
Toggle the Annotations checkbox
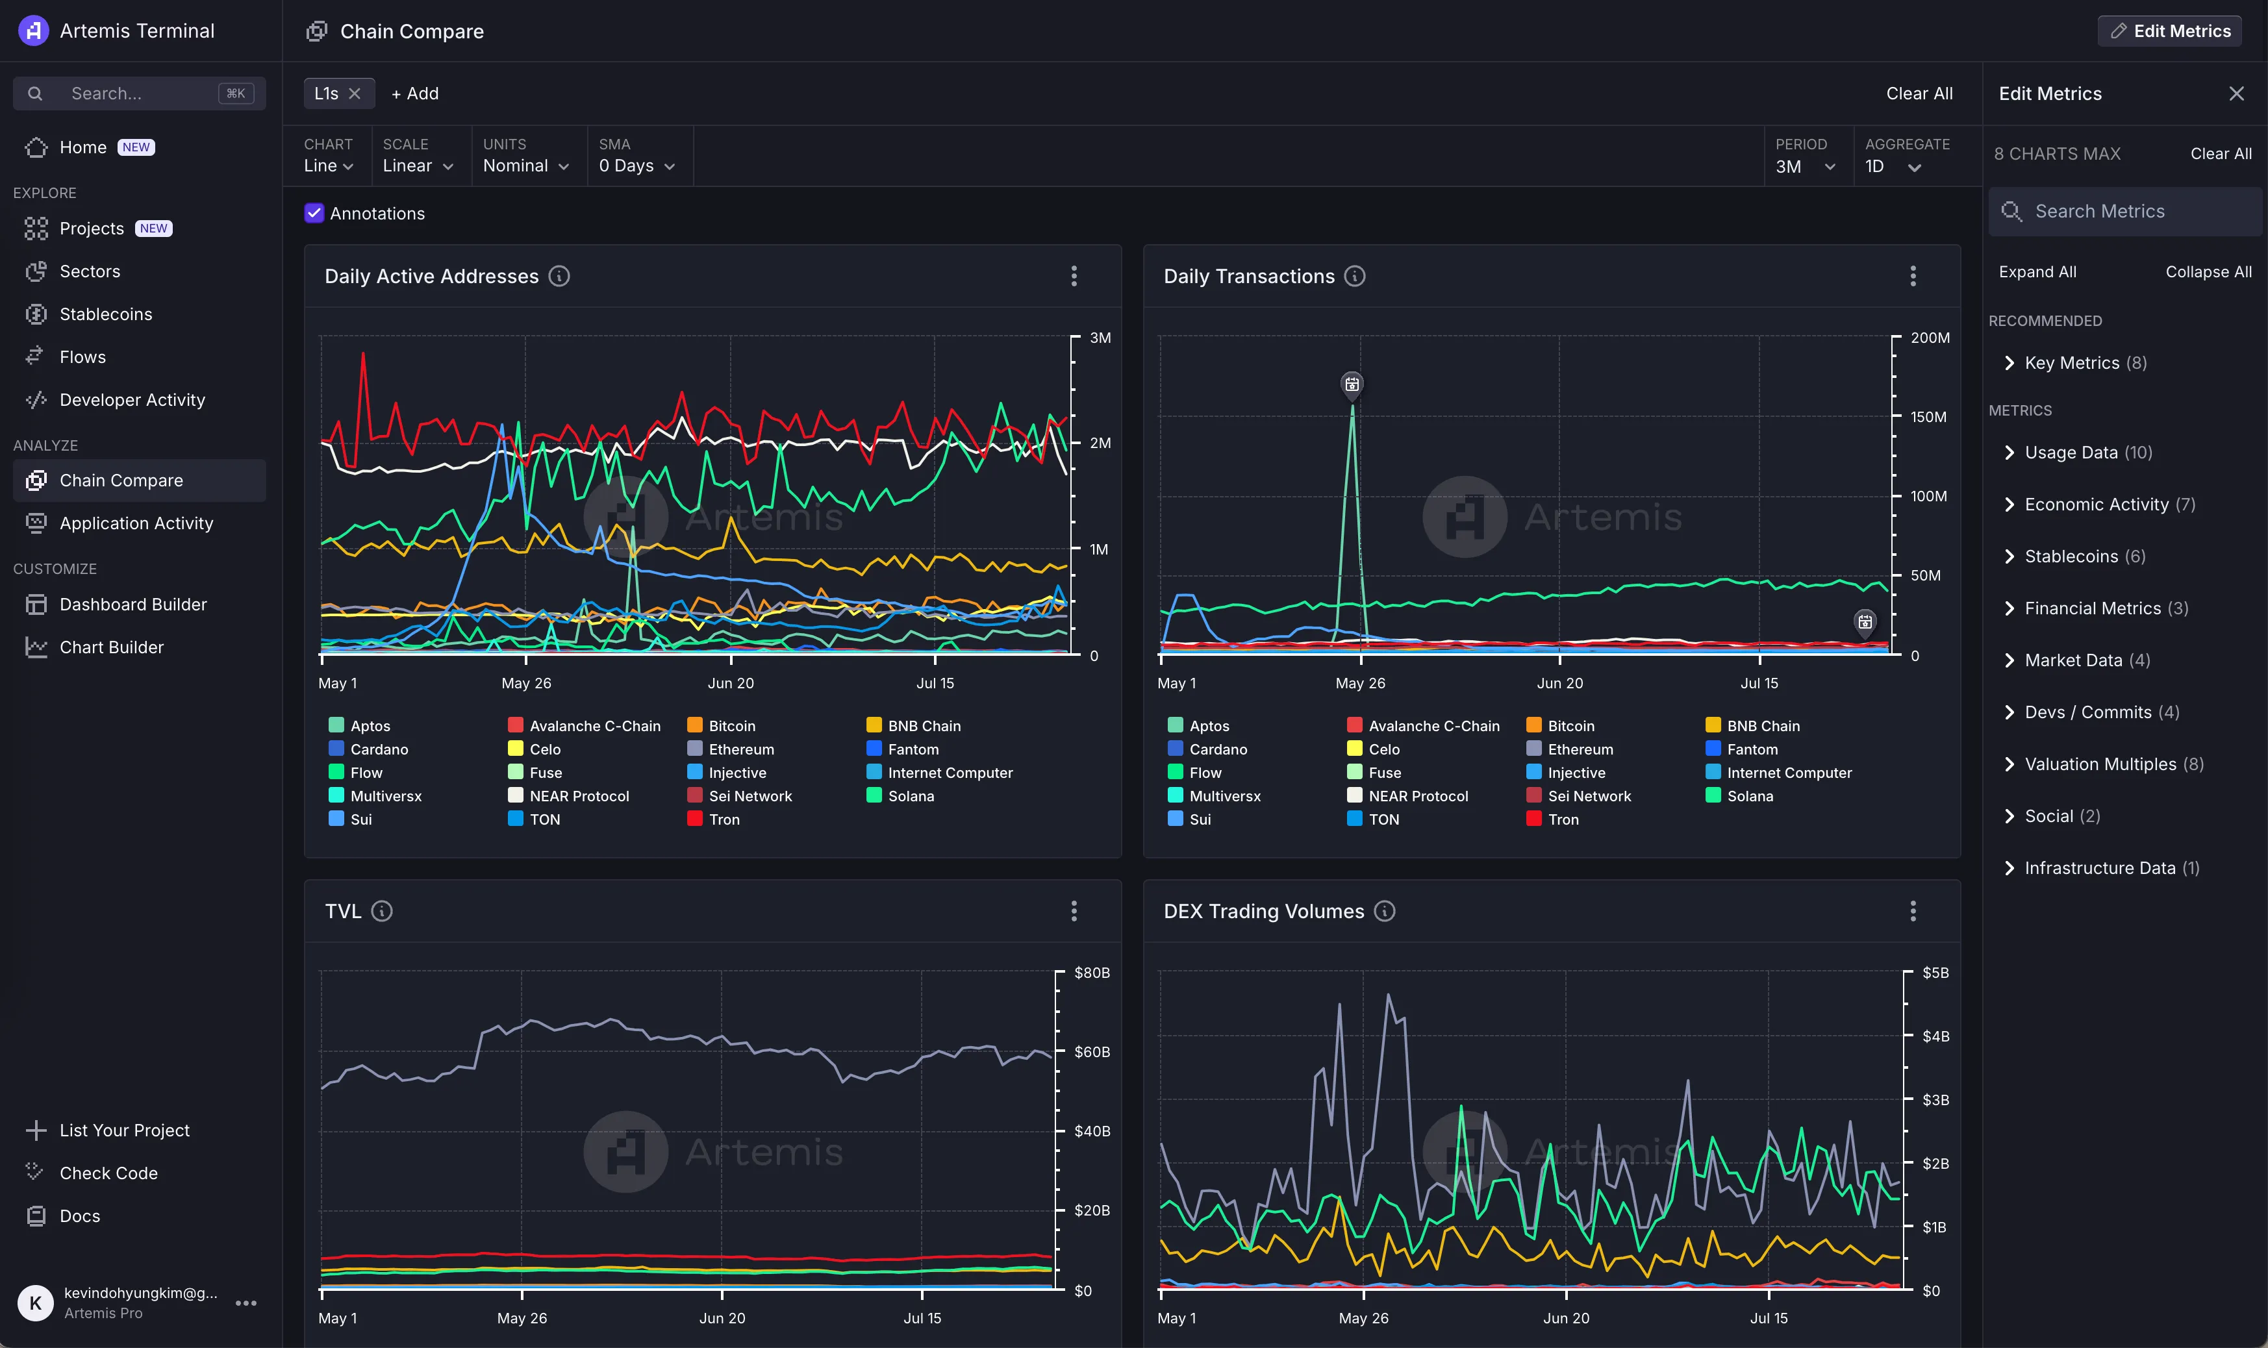click(314, 214)
